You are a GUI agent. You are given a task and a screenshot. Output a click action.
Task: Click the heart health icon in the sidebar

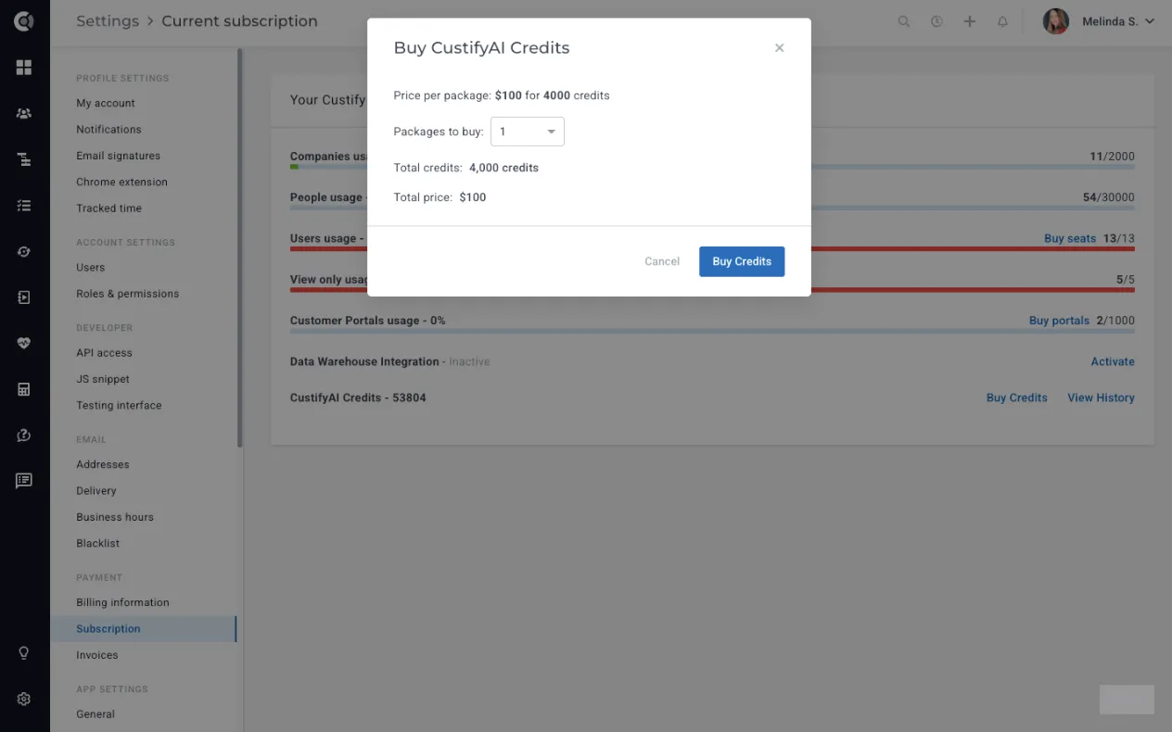click(x=24, y=343)
